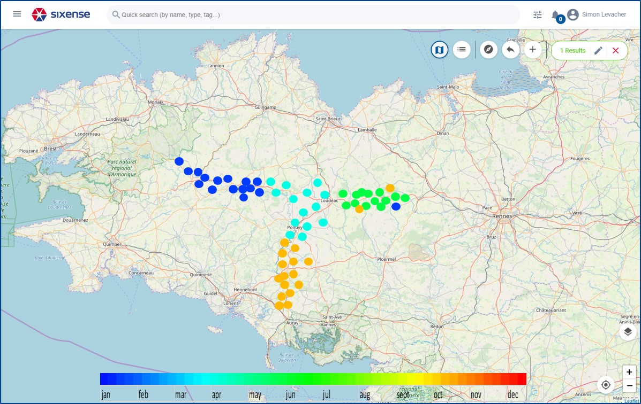Open the map layers selector
This screenshot has width=641, height=404.
[x=628, y=332]
